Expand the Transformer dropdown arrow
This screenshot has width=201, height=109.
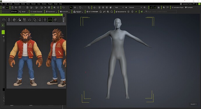56,12
